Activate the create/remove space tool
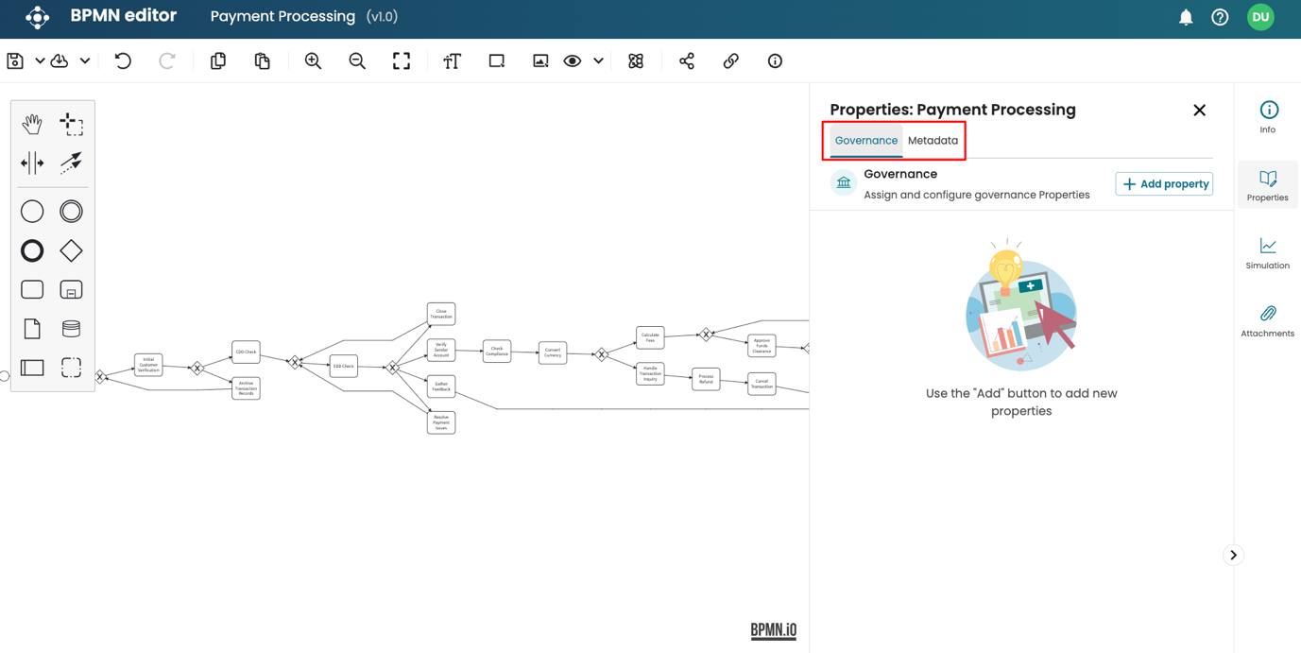 point(32,163)
